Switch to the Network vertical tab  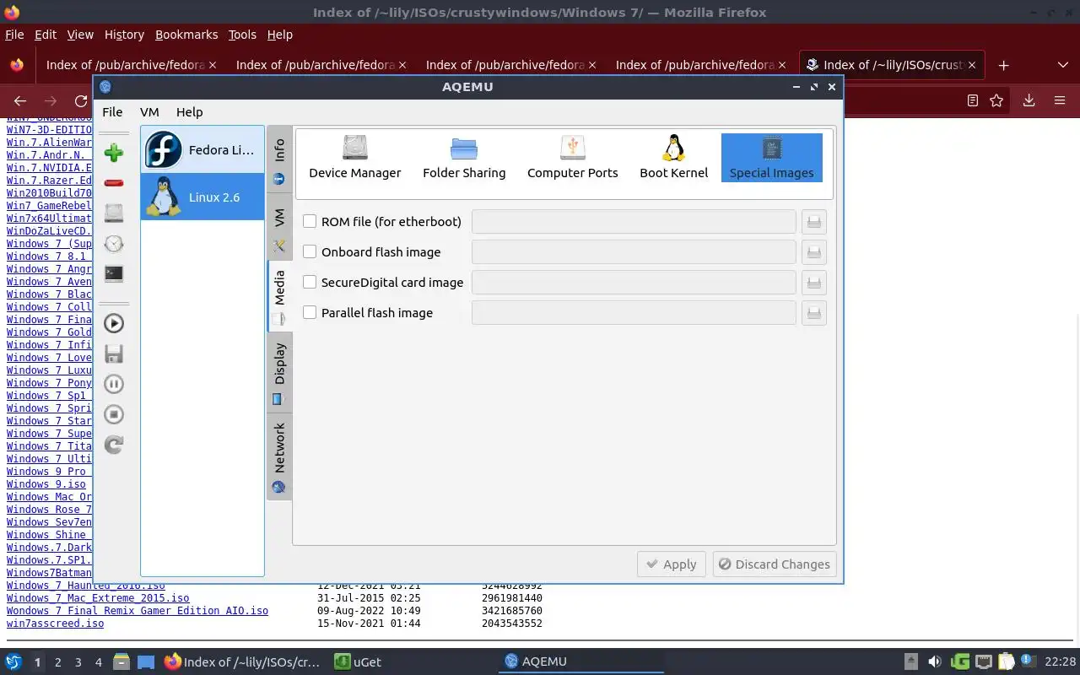click(279, 456)
